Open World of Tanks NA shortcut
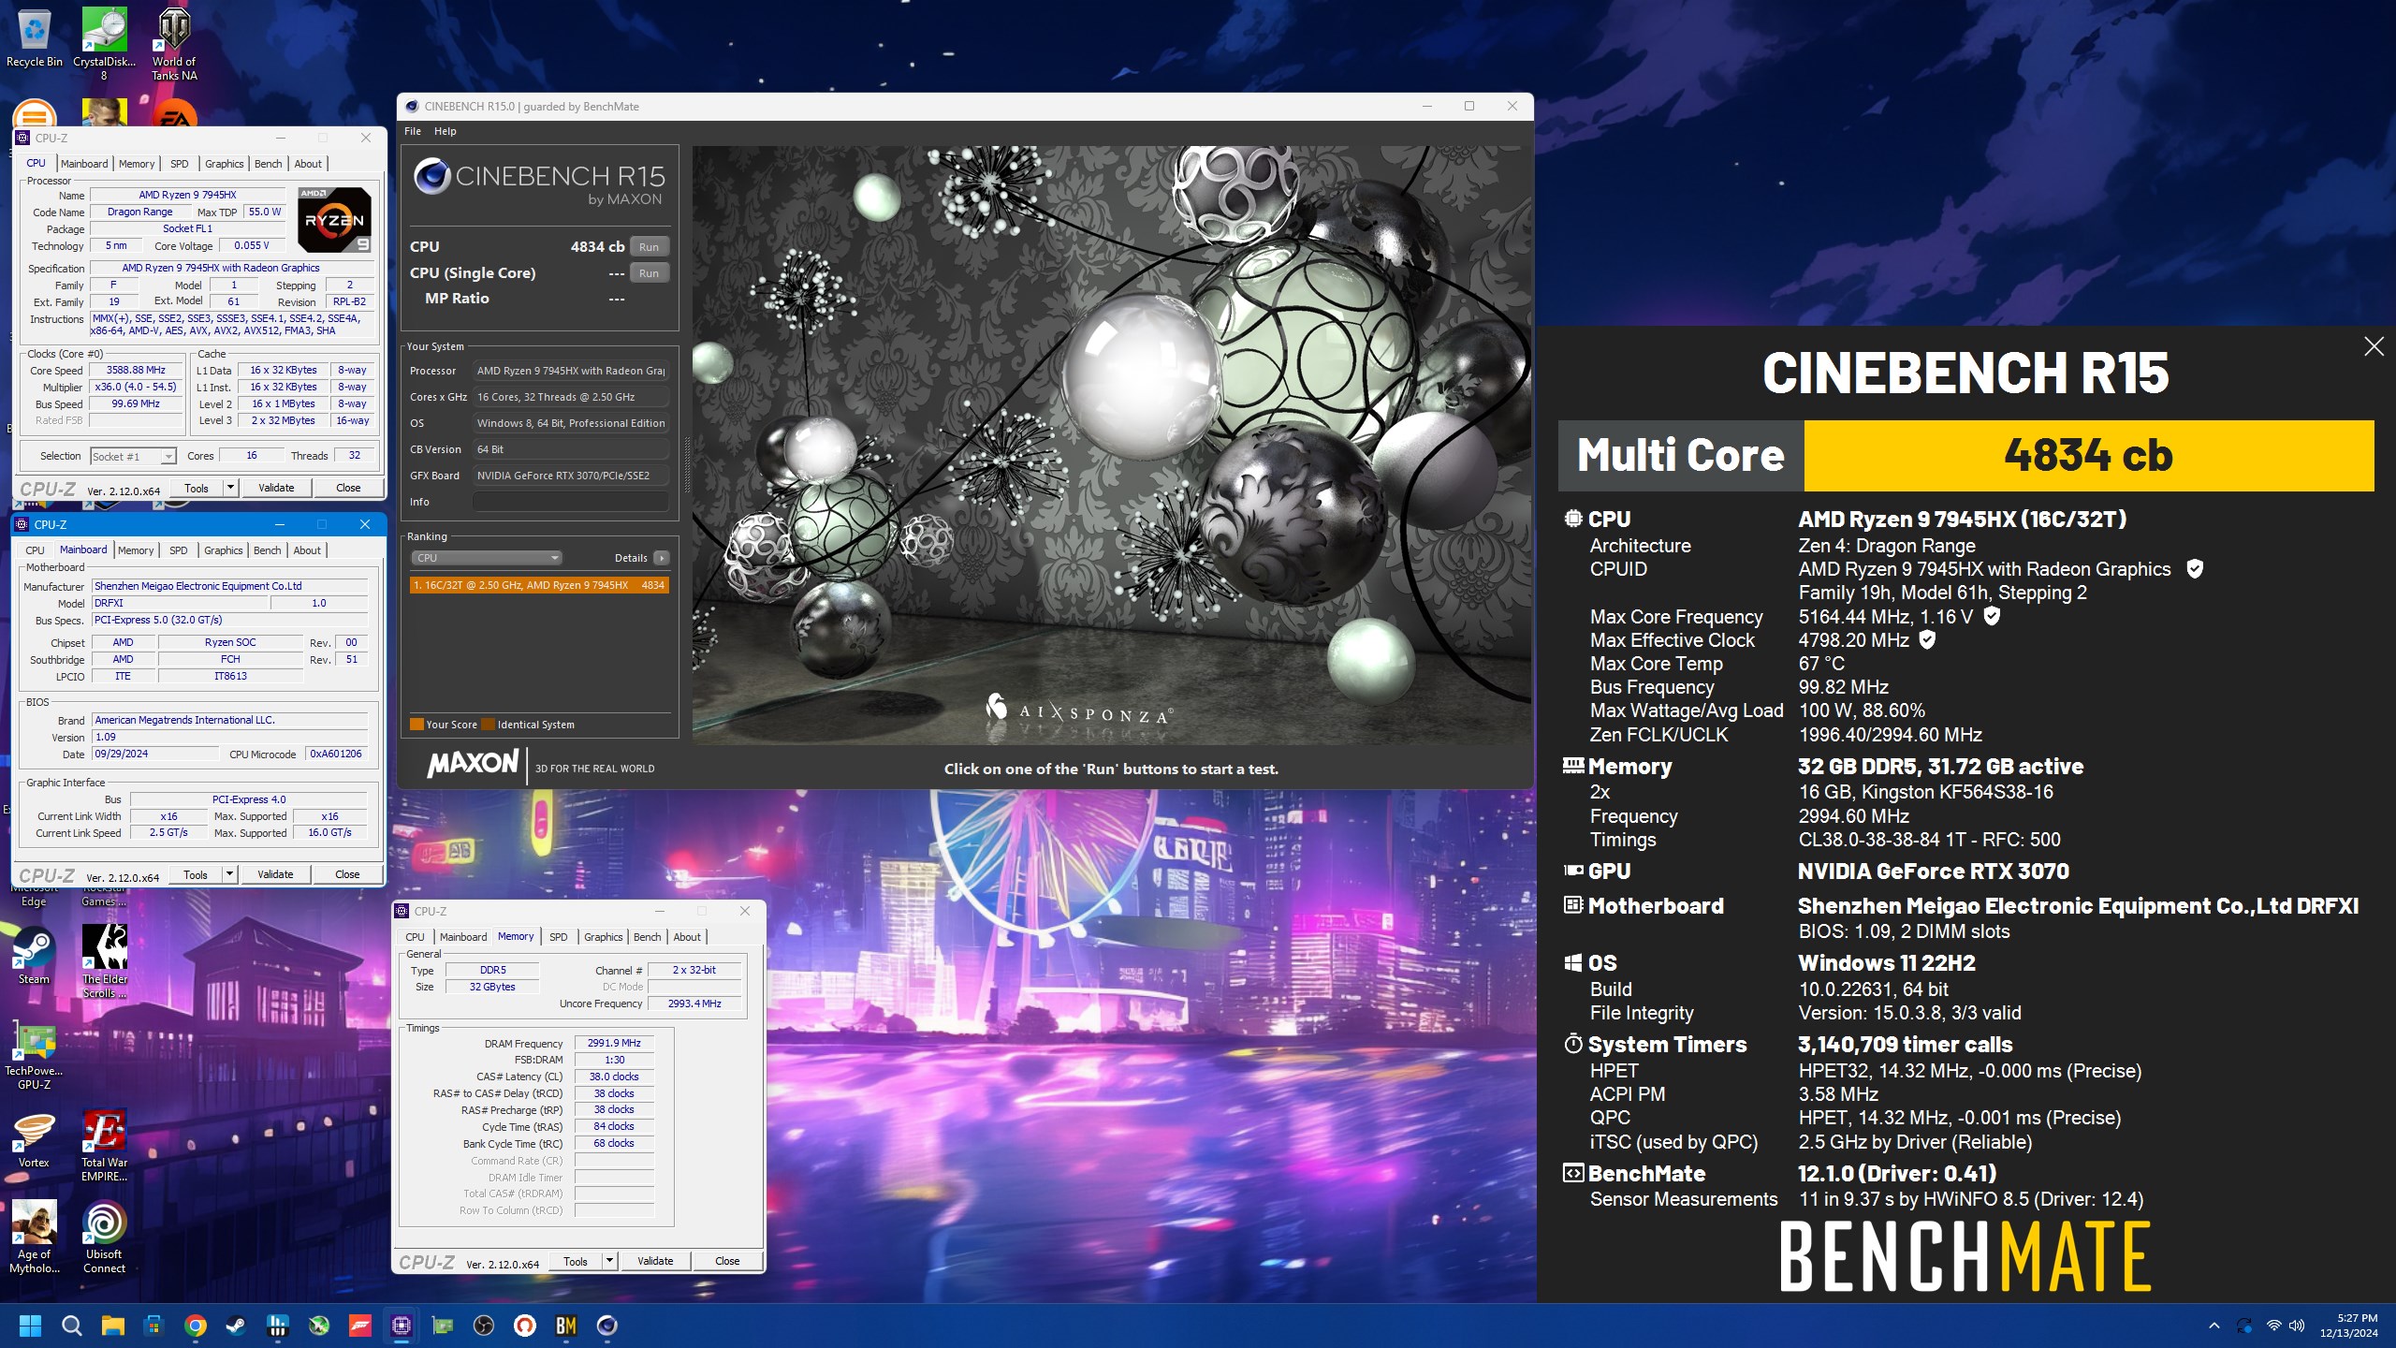The height and width of the screenshot is (1348, 2396). (x=174, y=43)
